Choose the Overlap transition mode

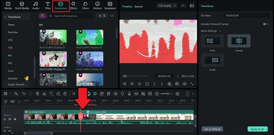pos(239,41)
